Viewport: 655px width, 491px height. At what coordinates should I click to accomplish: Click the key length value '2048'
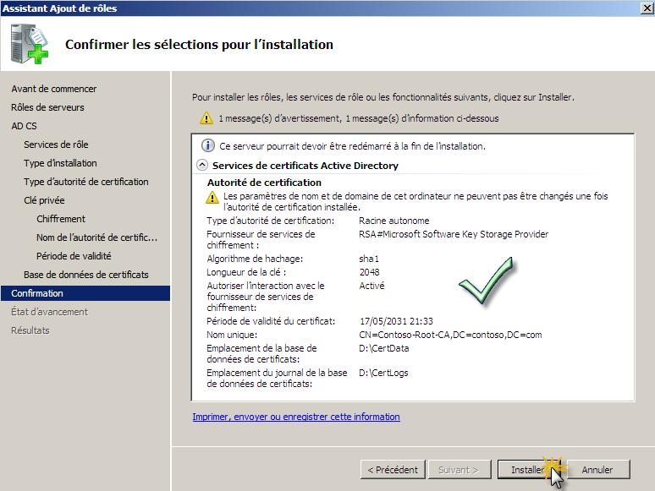pos(369,272)
